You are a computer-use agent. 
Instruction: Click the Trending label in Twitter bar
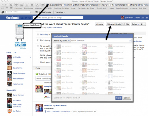pos(60,12)
